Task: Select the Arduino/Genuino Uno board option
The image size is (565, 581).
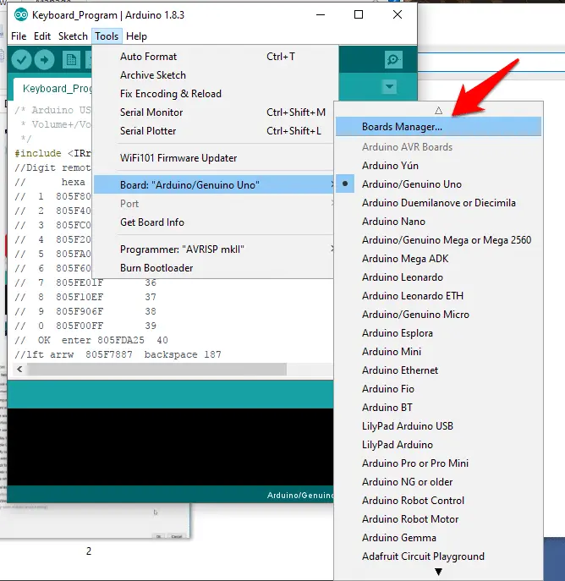Action: 412,184
